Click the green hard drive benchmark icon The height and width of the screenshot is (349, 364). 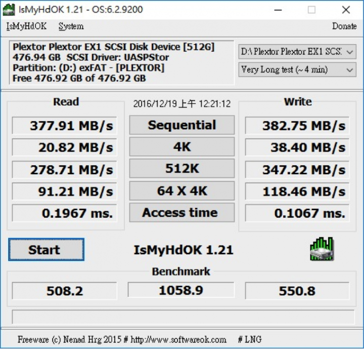pyautogui.click(x=322, y=249)
